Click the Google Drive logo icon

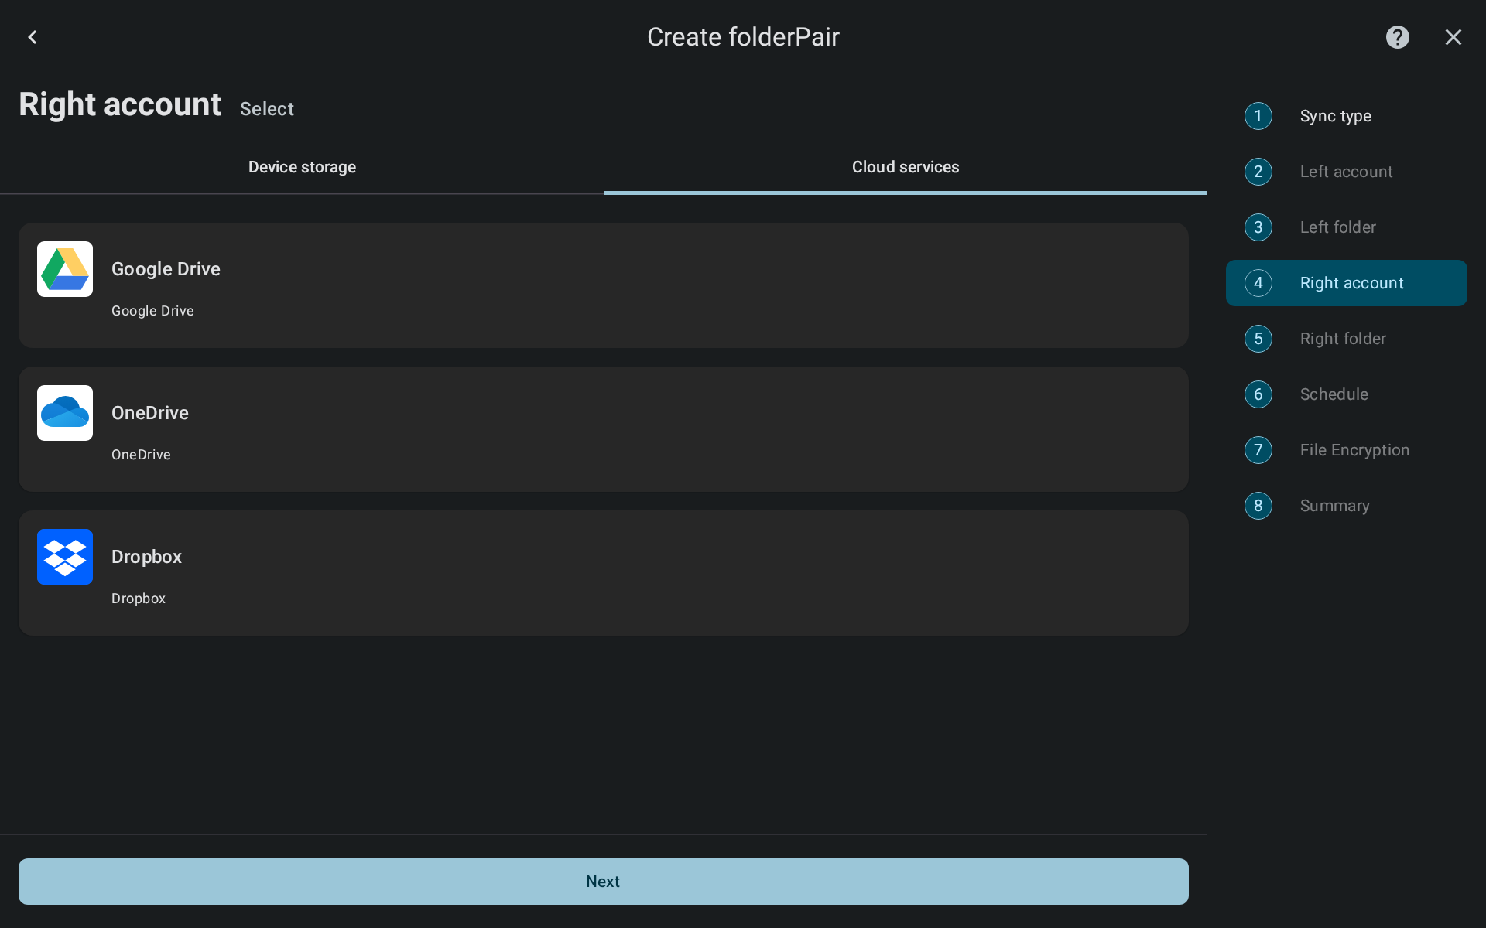(x=65, y=269)
